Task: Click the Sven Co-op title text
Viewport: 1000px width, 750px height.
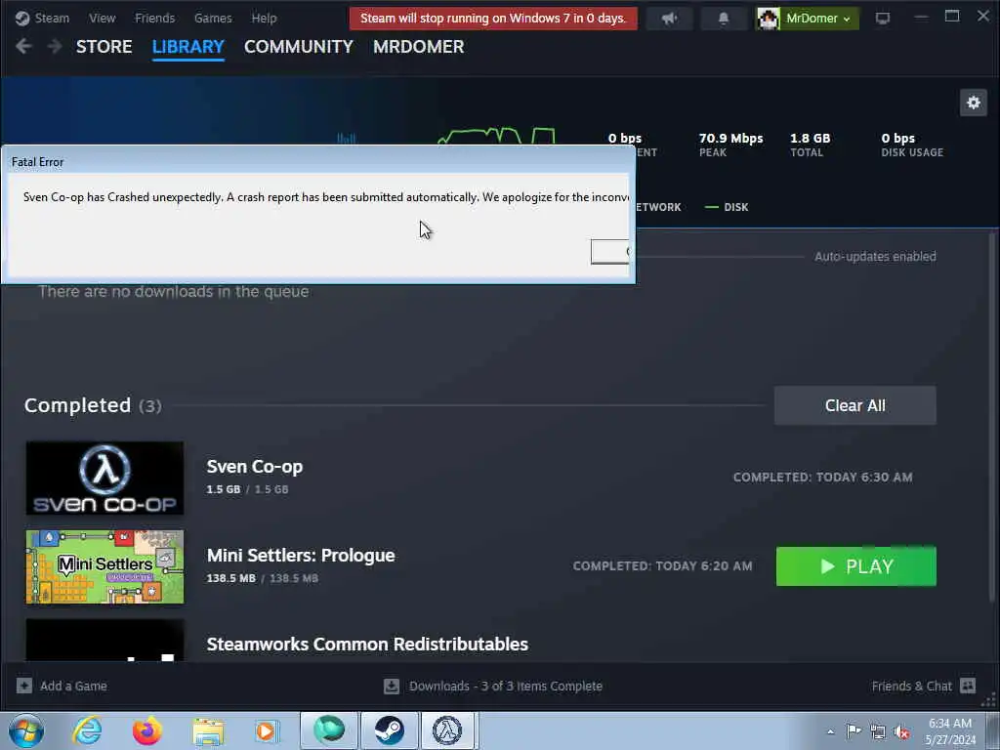Action: tap(255, 466)
